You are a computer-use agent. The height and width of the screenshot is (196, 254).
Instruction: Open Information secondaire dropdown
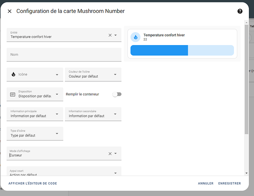(x=93, y=114)
